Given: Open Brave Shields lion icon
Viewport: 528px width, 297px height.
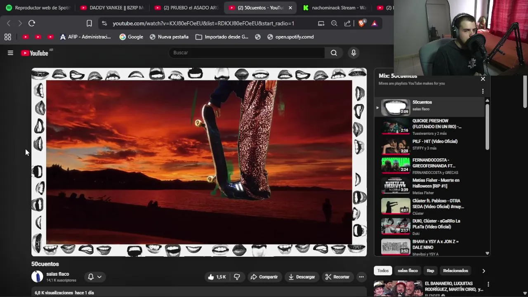Looking at the screenshot, I should pos(361,24).
